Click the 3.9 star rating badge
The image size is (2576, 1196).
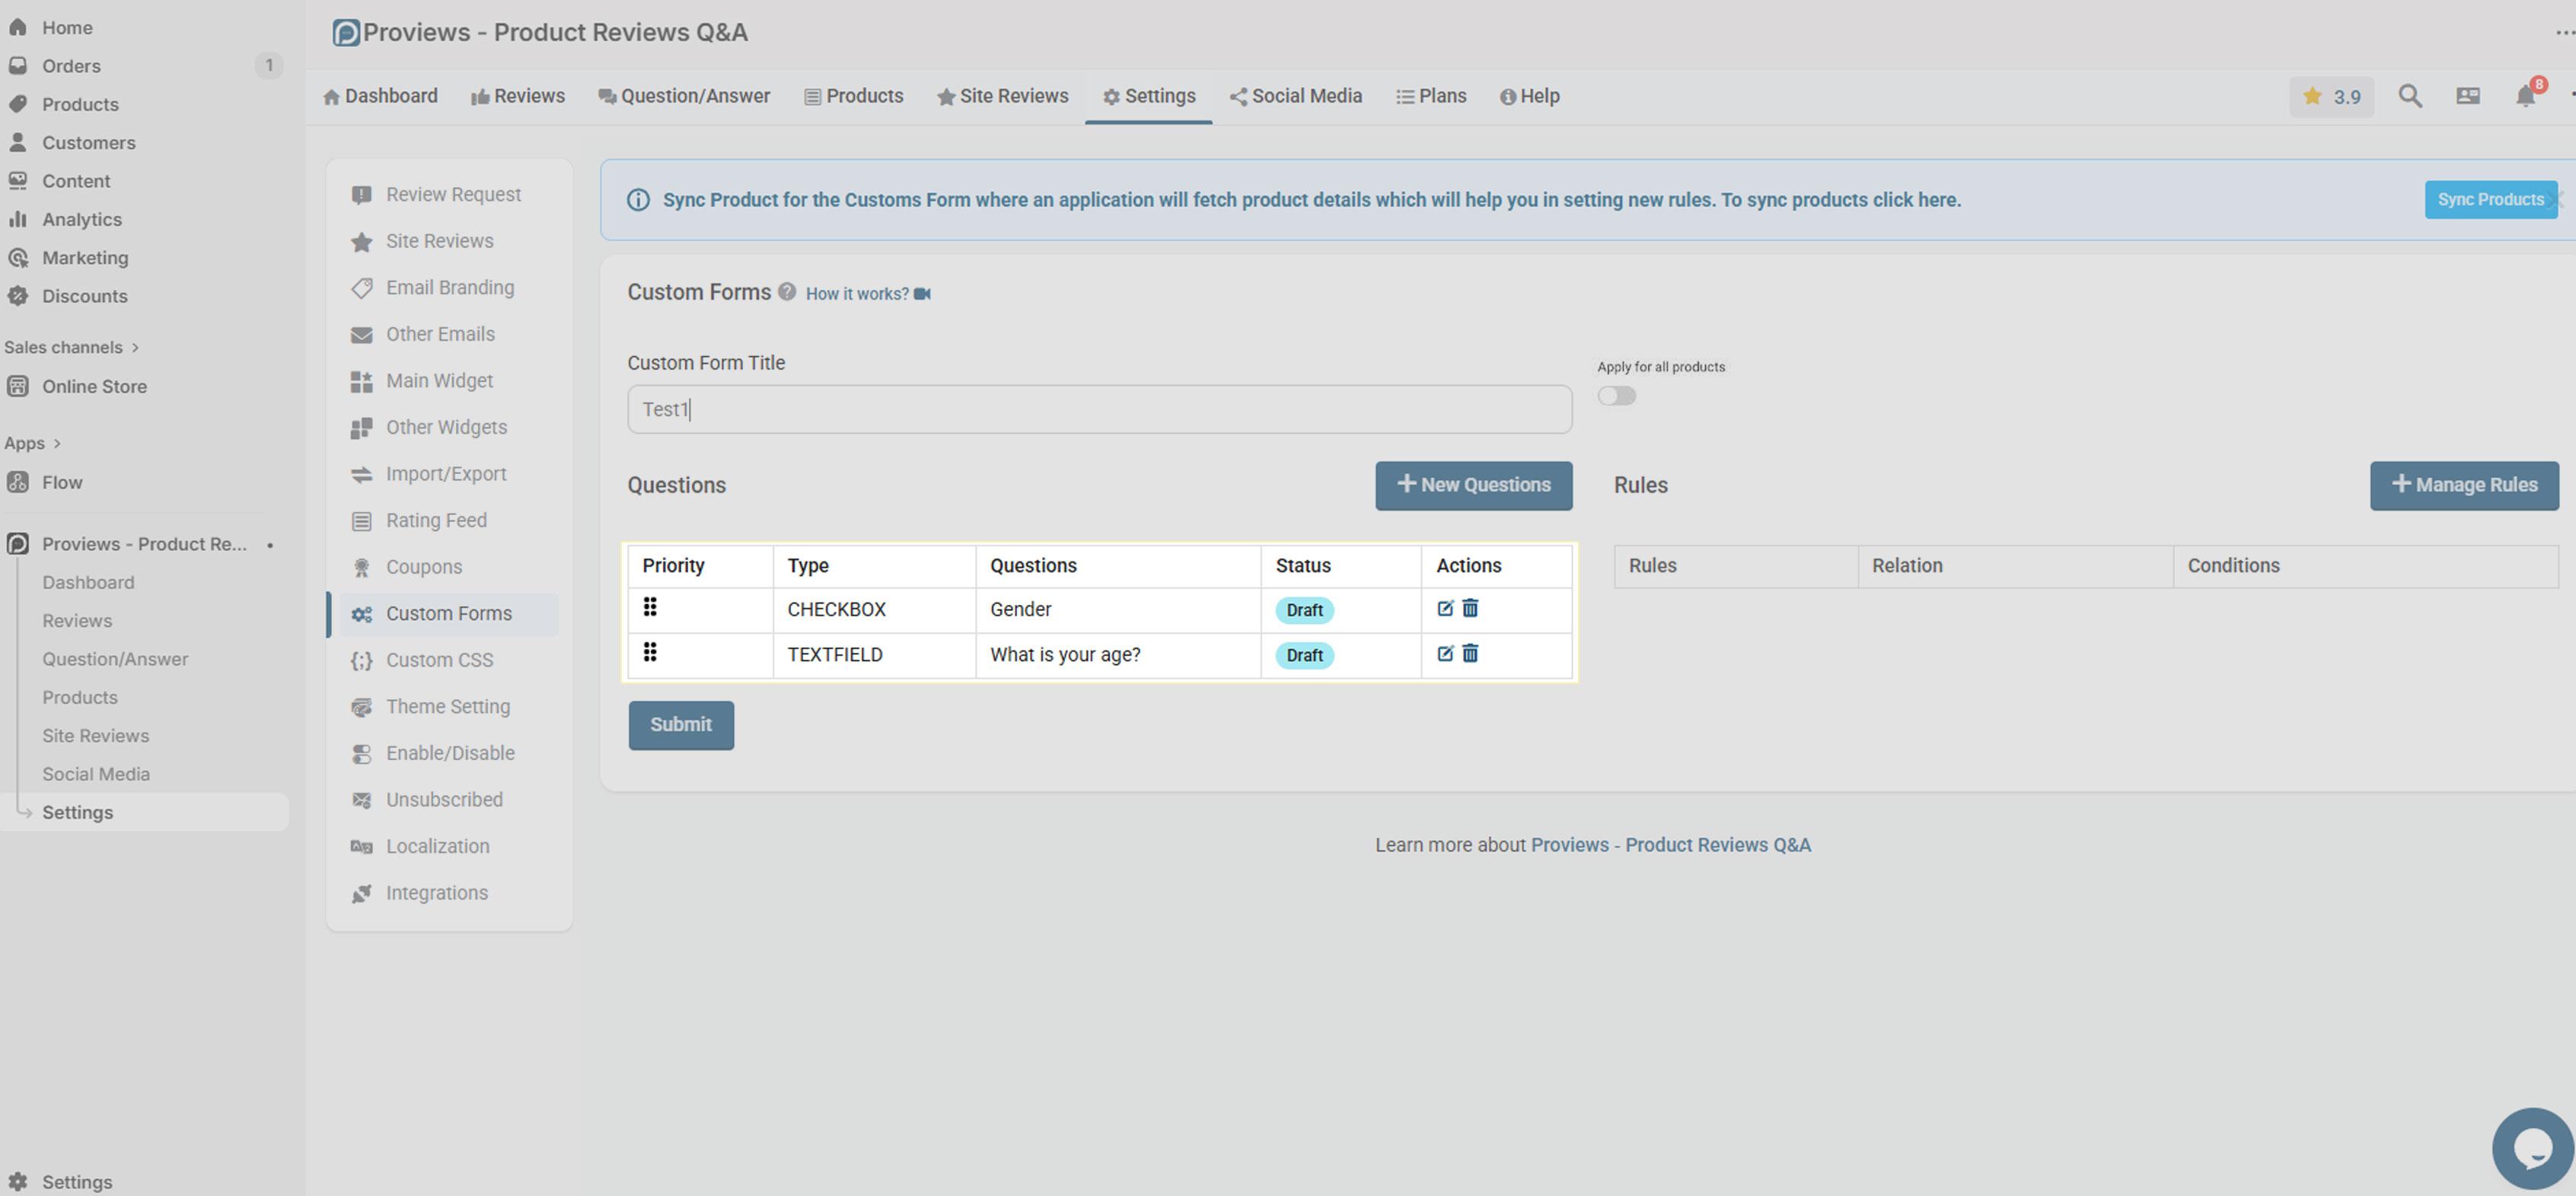(2331, 97)
